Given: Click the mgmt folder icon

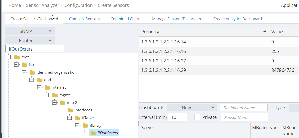Looking at the screenshot, I should (55, 95).
